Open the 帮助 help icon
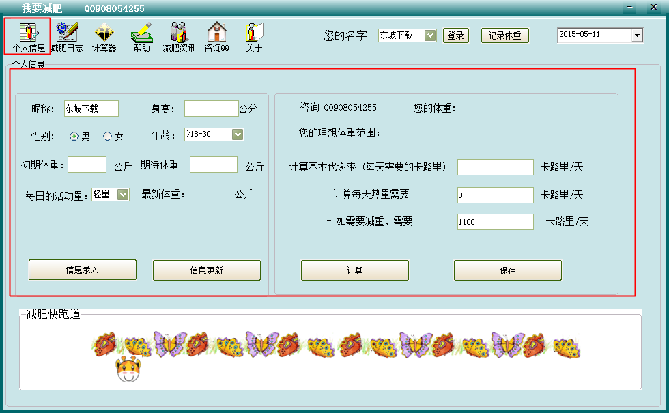 point(142,37)
